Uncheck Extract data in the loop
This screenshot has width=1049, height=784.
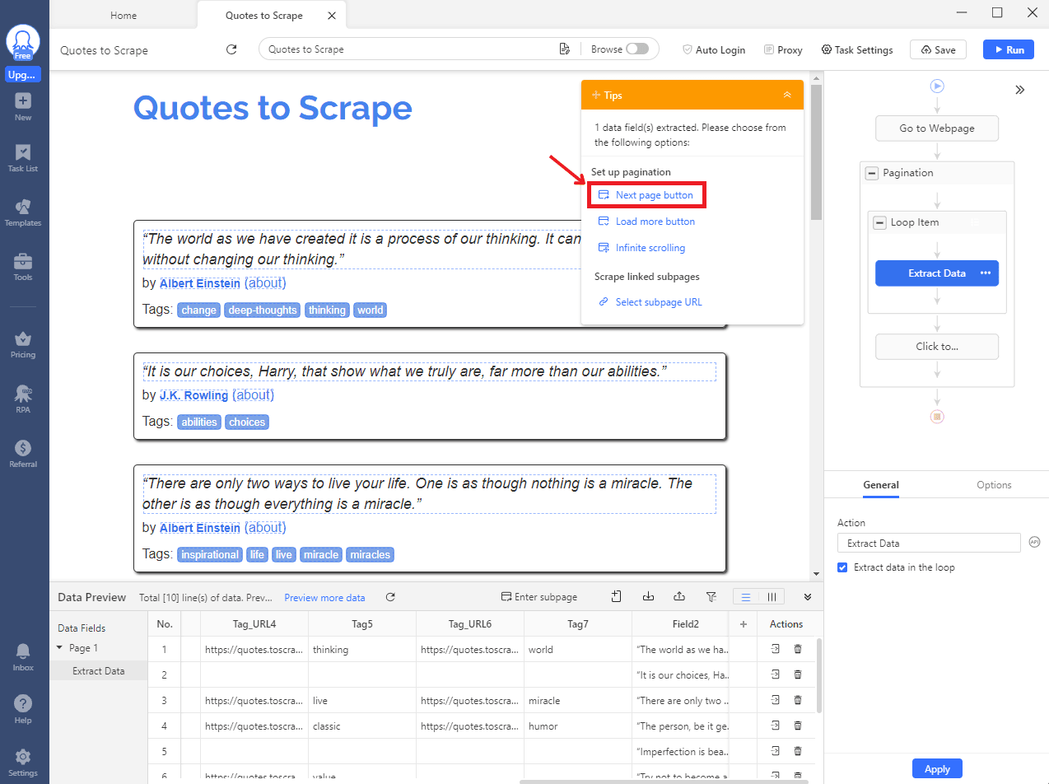(842, 567)
